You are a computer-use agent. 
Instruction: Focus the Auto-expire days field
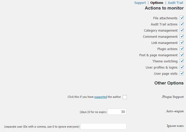tap(117, 112)
